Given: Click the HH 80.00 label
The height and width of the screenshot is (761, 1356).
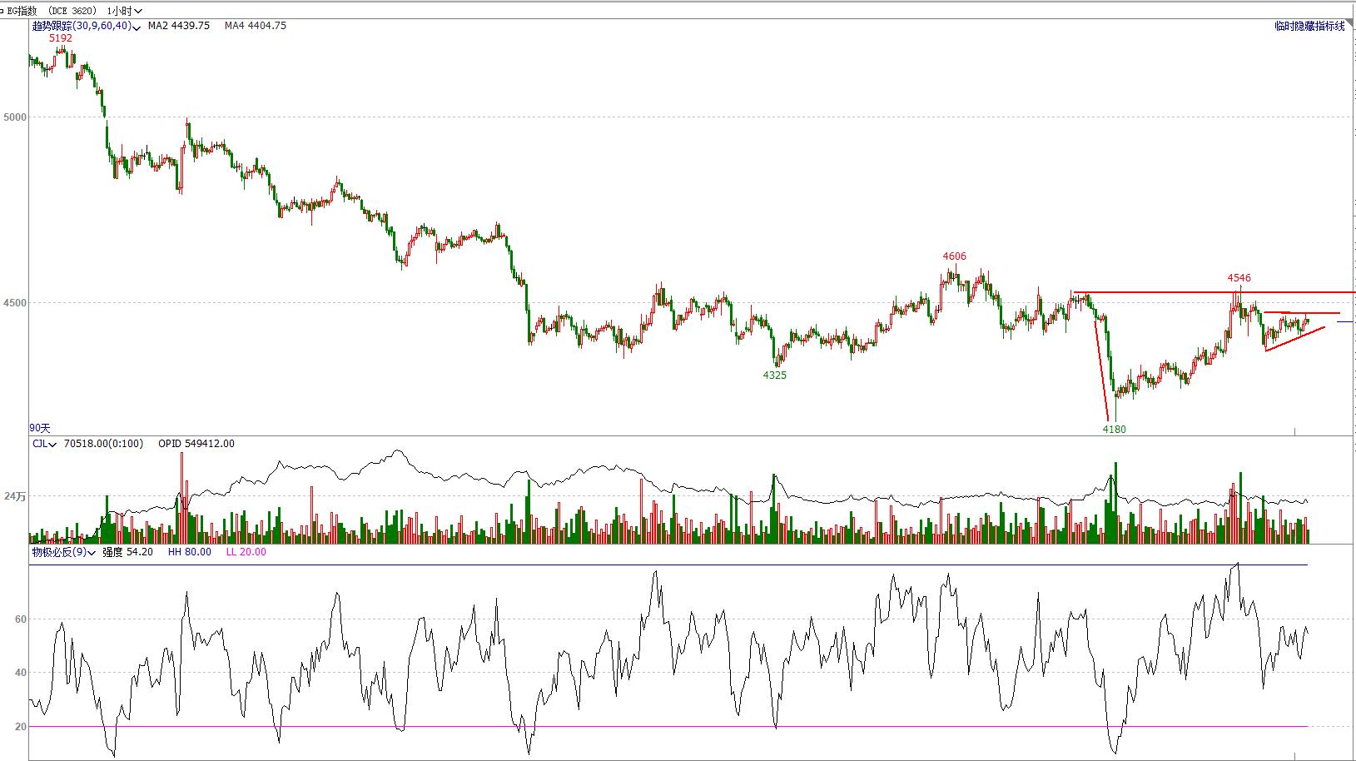Looking at the screenshot, I should click(x=190, y=552).
